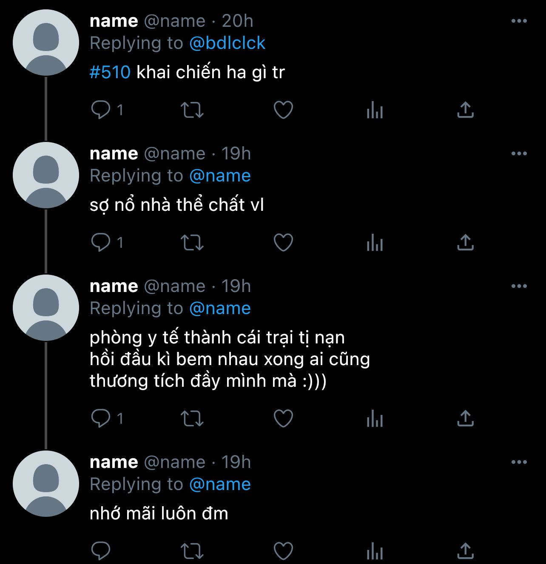Open the 20h timestamp of first tweet
The width and height of the screenshot is (546, 564).
237,21
